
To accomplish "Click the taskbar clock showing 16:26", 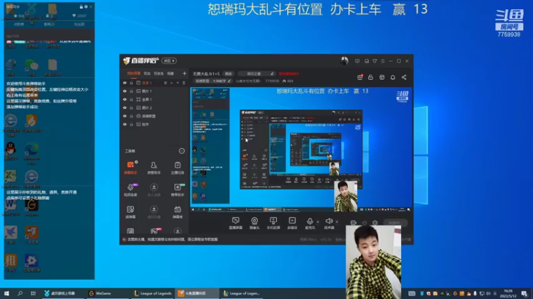I will (x=508, y=293).
